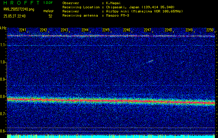Image resolution: width=218 pixels, height=138 pixels.
Task: Click the 2241 time marker
Action: 23,30
